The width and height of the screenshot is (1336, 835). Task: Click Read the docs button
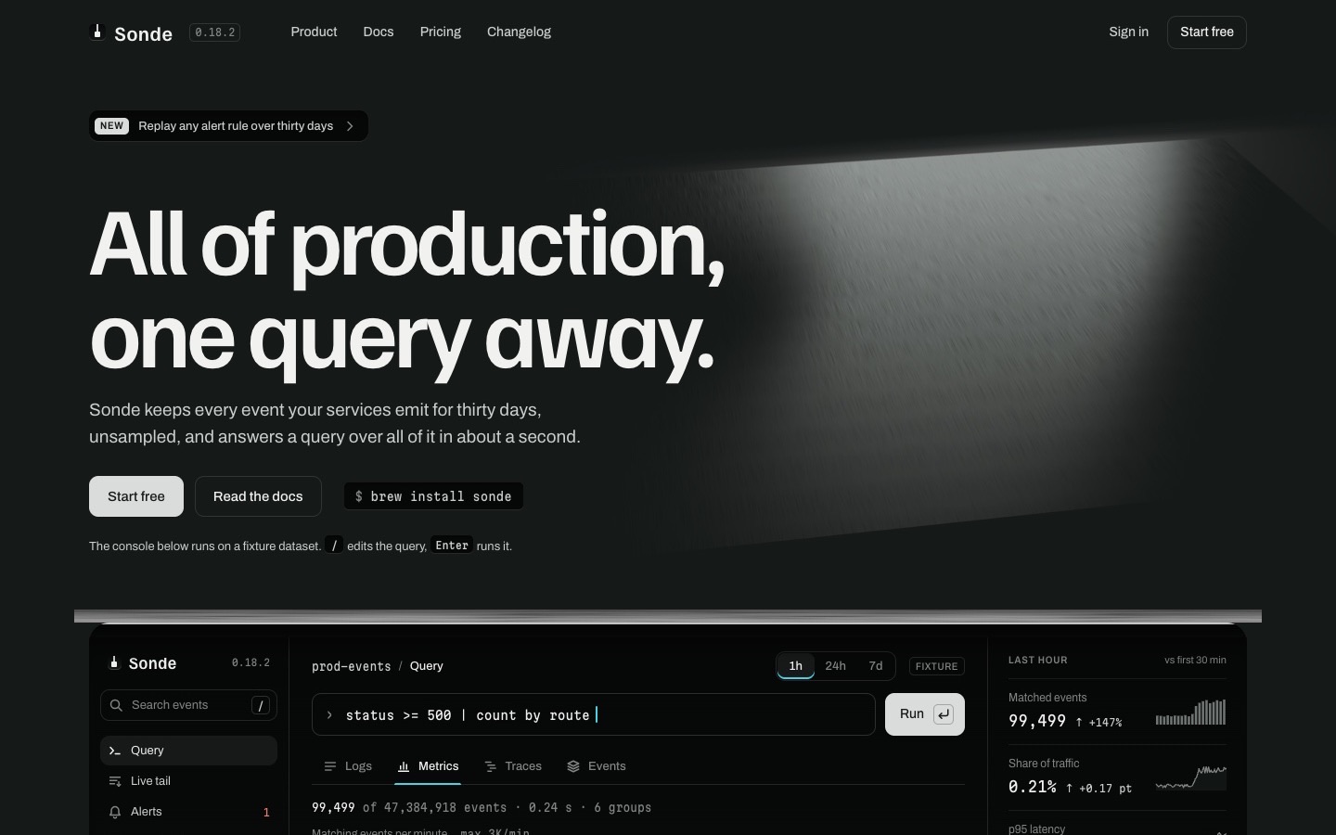[258, 496]
